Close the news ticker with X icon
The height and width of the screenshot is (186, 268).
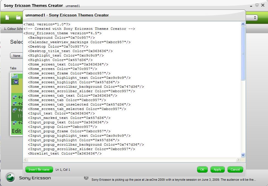click(x=86, y=178)
